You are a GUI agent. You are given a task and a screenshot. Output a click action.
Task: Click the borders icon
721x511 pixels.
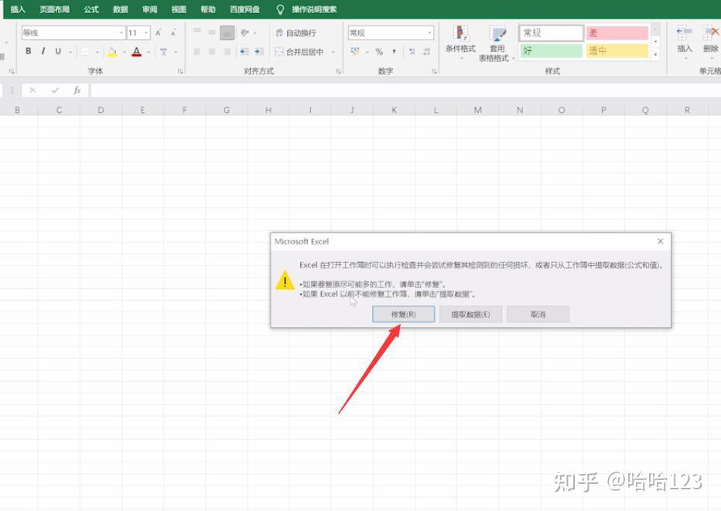(85, 52)
